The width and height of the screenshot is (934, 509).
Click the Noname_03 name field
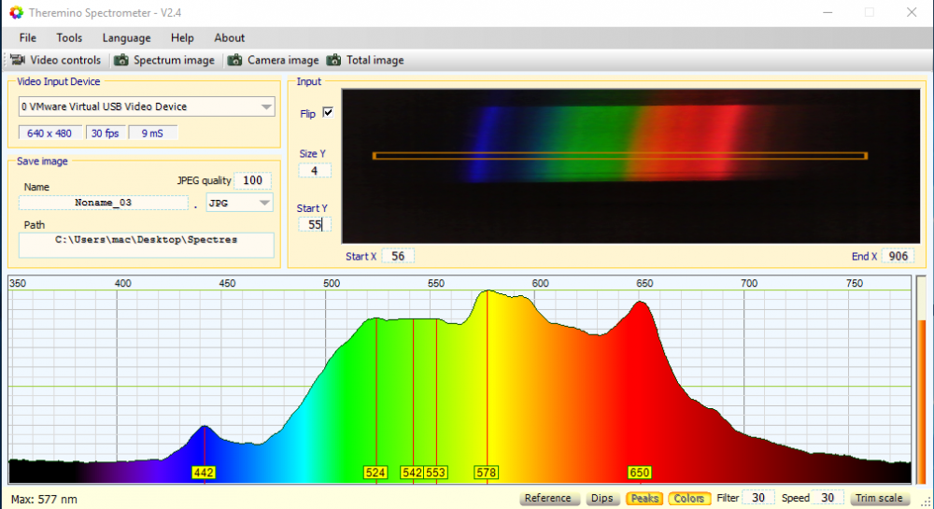103,203
